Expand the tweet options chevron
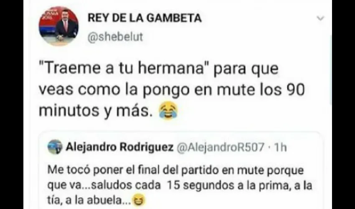Image resolution: width=355 pixels, height=209 pixels. [320, 18]
